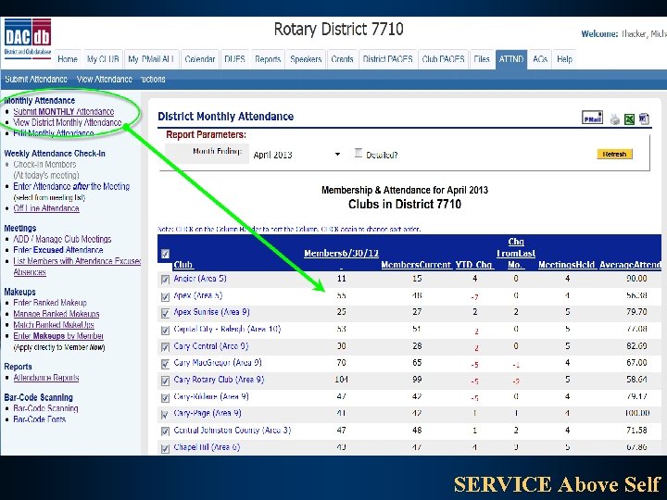Image resolution: width=667 pixels, height=500 pixels.
Task: Open Enter Excused Attendance link
Action: [x=57, y=250]
